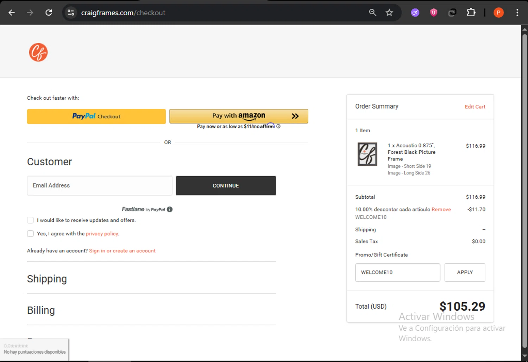The image size is (528, 362).
Task: Click the Order Summary heading
Action: (377, 106)
